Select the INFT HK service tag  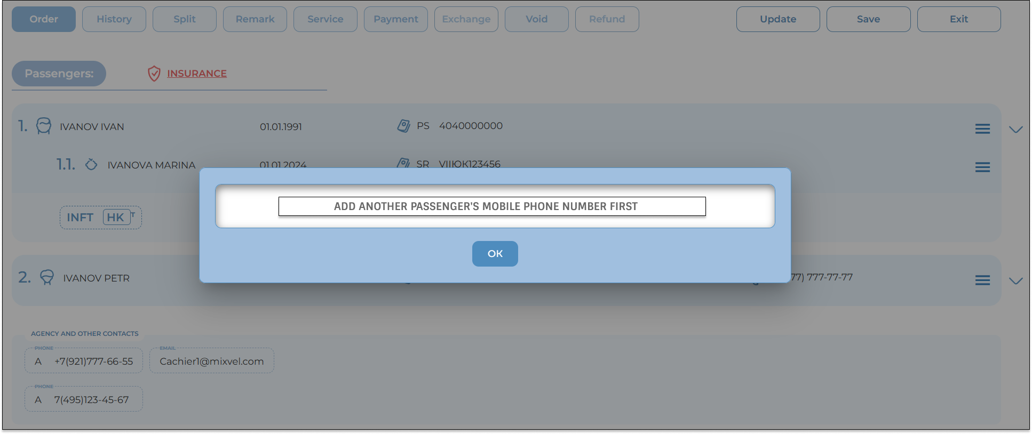pyautogui.click(x=100, y=218)
